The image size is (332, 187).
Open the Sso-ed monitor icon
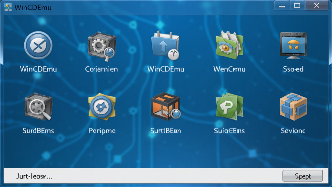(293, 45)
